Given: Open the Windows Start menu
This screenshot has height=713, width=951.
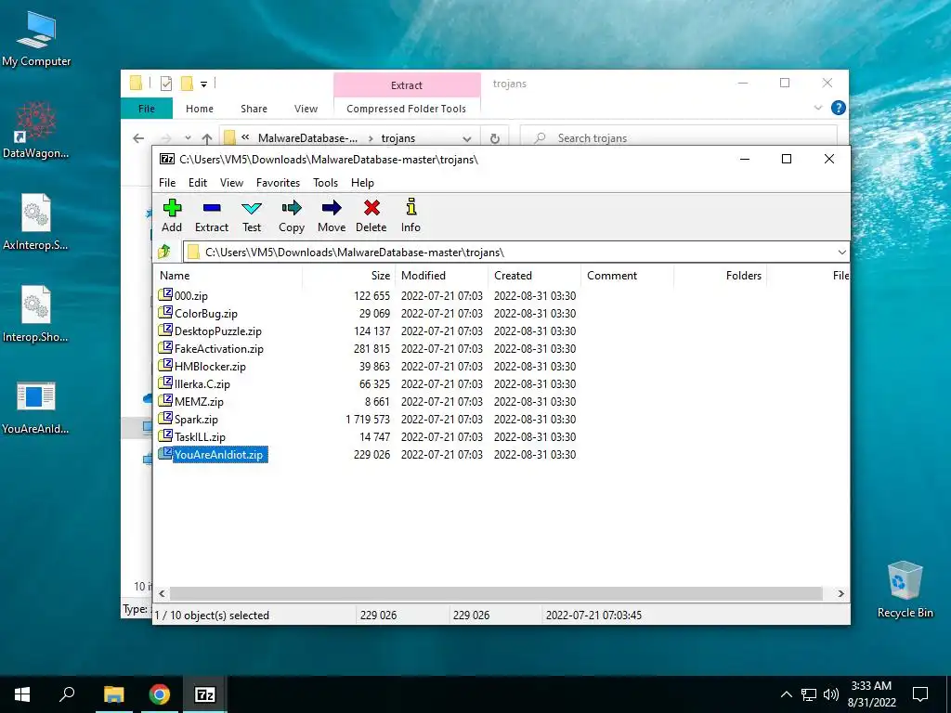Looking at the screenshot, I should 22,694.
